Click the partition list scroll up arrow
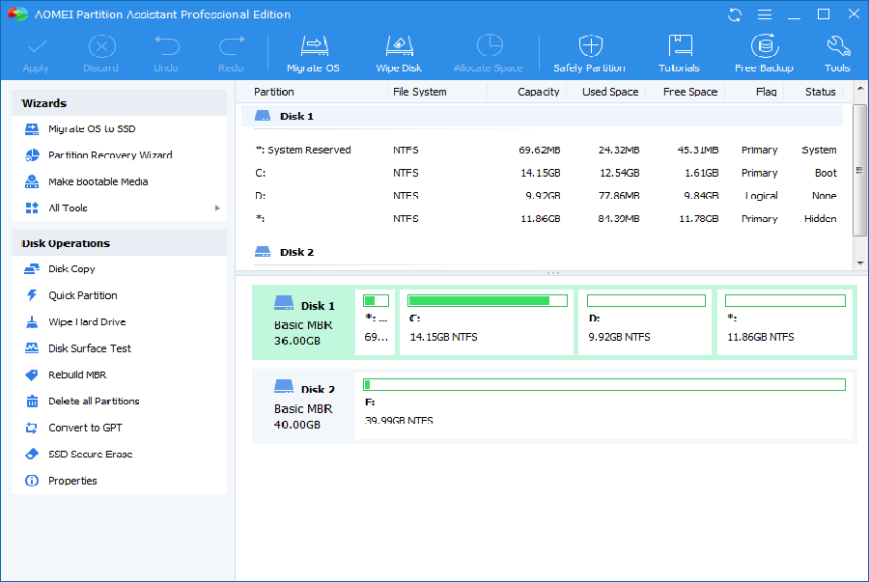Image resolution: width=869 pixels, height=582 pixels. tap(860, 89)
